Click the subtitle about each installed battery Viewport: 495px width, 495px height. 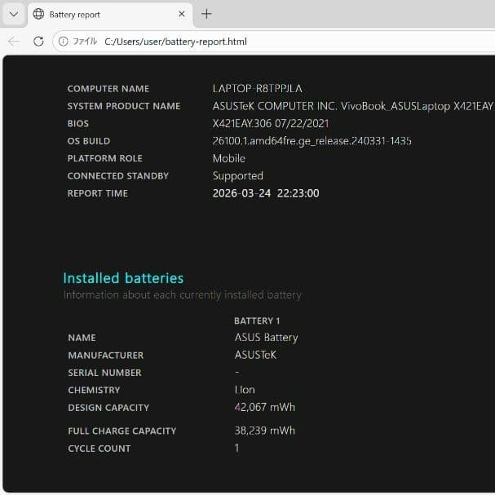coord(182,295)
